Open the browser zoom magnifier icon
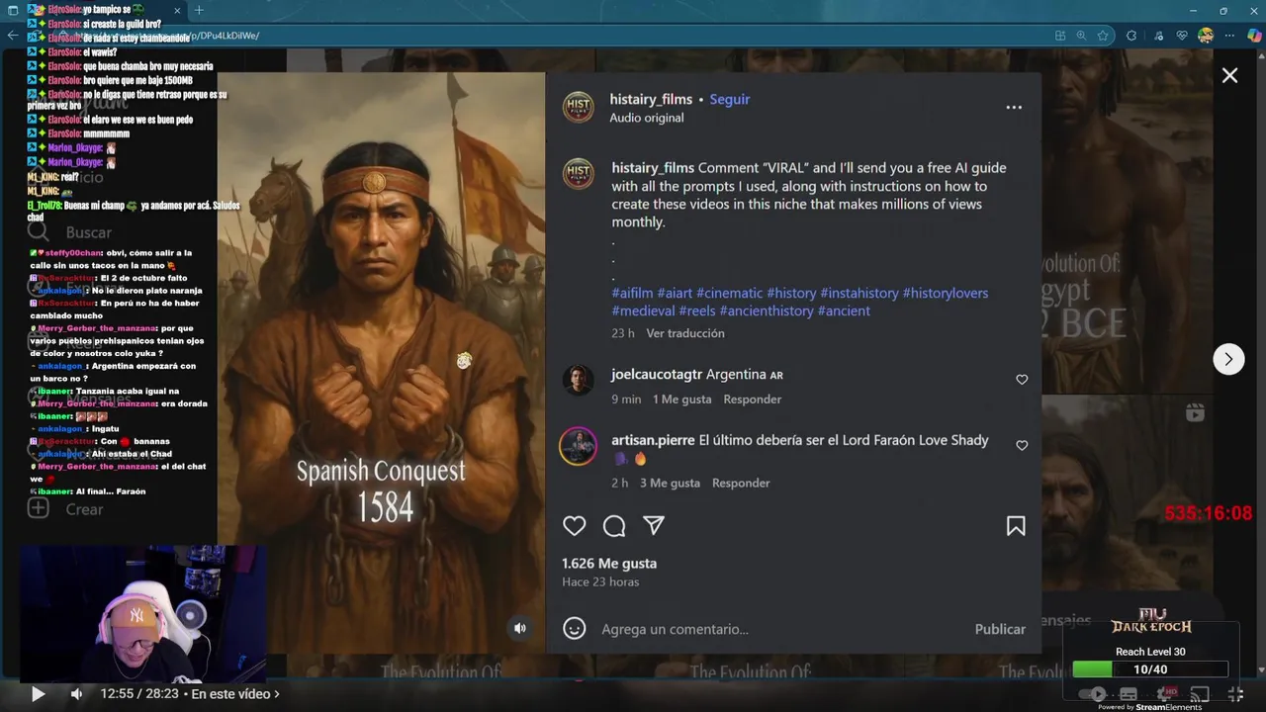 click(x=1081, y=36)
